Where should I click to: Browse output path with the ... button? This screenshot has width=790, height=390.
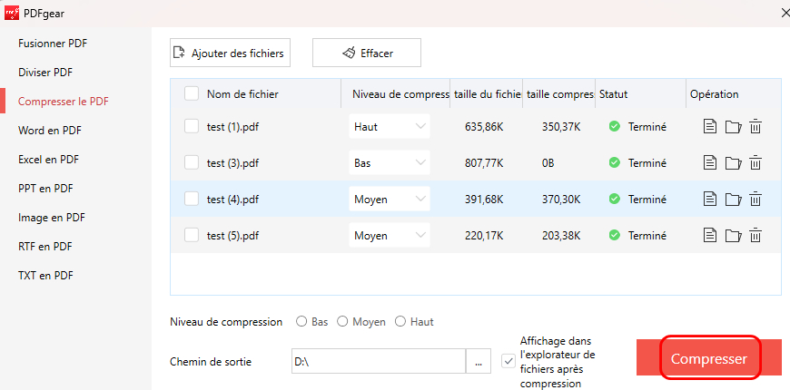click(479, 361)
